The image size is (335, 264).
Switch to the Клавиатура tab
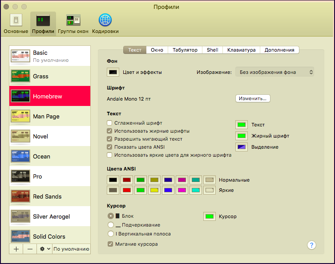click(241, 50)
